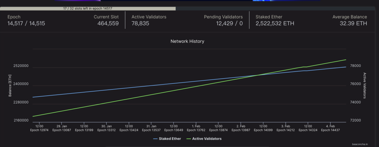Click the Current Slot number 464,559
The image size is (379, 147).
coord(108,24)
